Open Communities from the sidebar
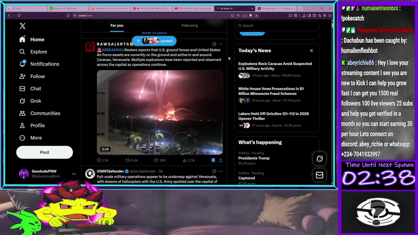 point(40,113)
